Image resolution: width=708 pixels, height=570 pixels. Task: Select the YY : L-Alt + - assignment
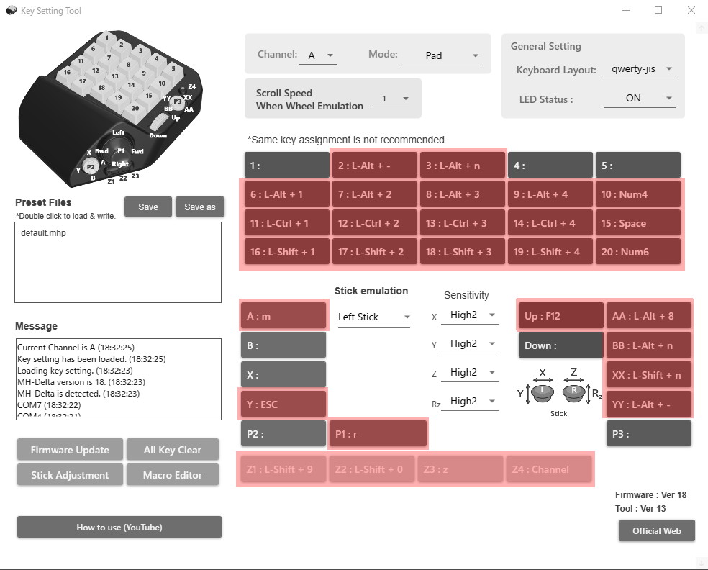[x=649, y=404]
